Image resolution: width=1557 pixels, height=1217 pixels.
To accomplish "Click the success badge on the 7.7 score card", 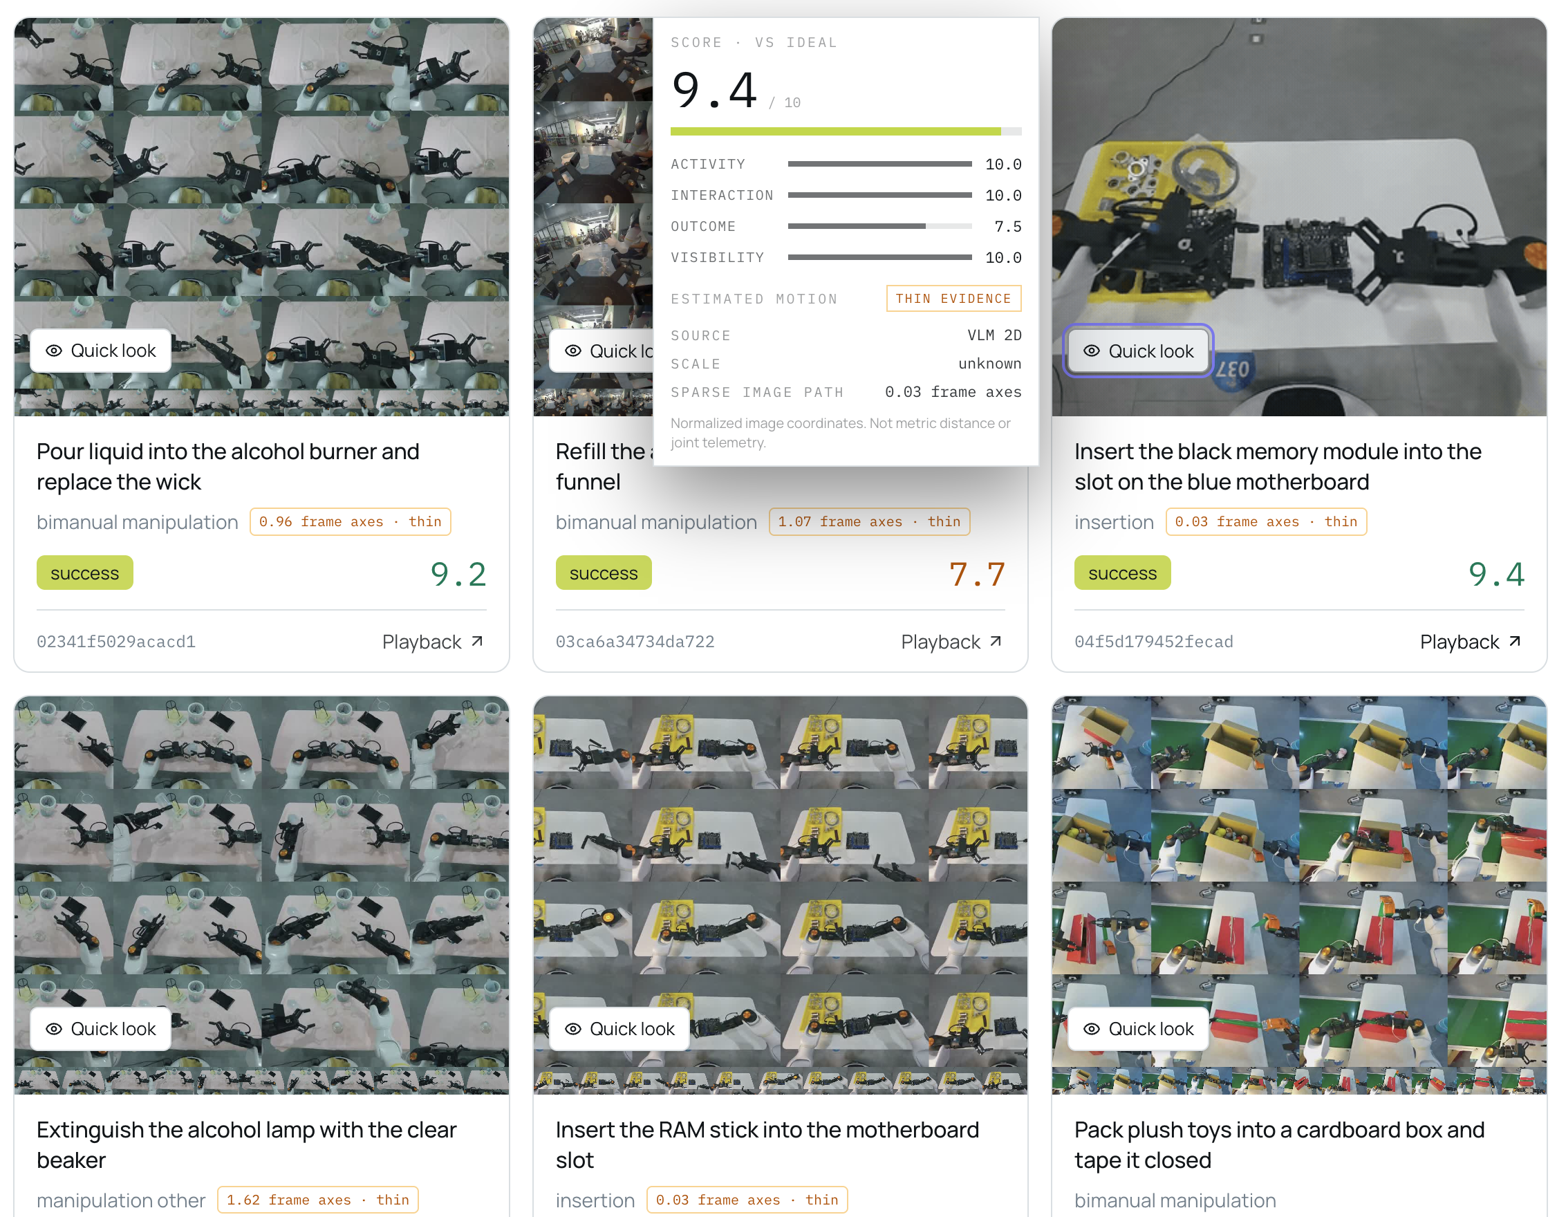I will click(603, 573).
